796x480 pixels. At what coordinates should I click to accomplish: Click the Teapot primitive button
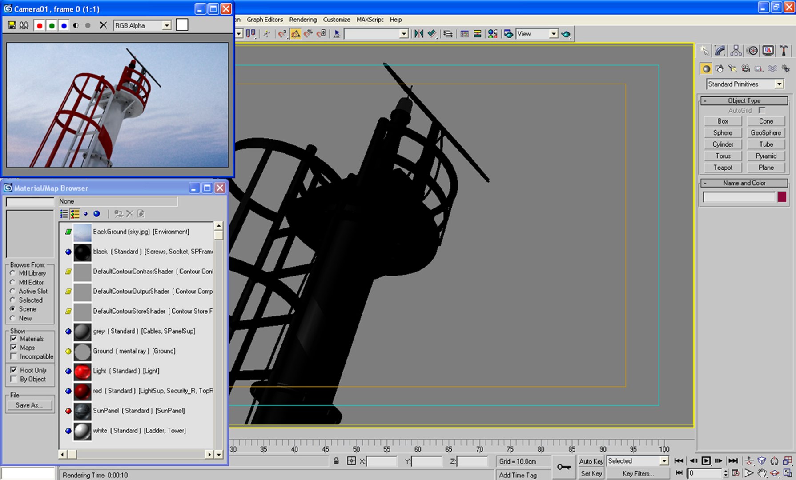point(723,168)
